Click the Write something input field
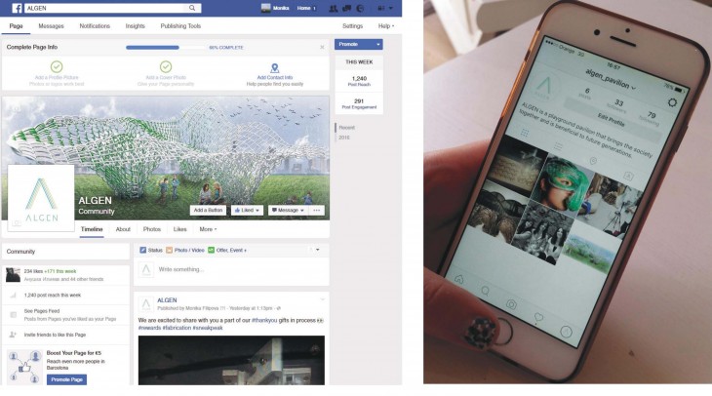The height and width of the screenshot is (396, 712). [231, 270]
